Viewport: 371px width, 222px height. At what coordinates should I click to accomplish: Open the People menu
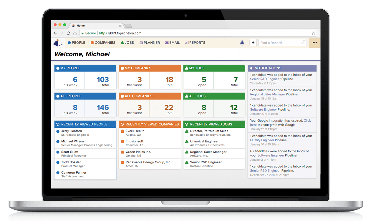coord(76,43)
